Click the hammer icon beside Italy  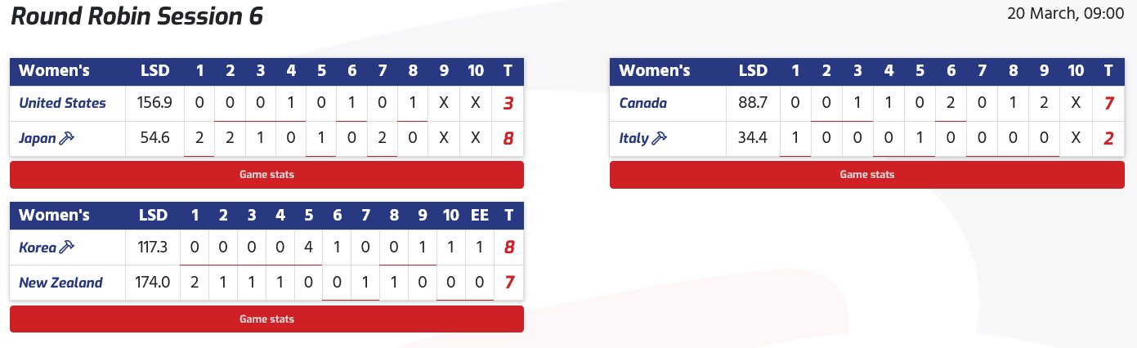(659, 139)
